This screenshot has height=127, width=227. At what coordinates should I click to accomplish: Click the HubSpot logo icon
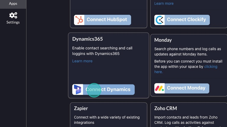[x=79, y=20]
